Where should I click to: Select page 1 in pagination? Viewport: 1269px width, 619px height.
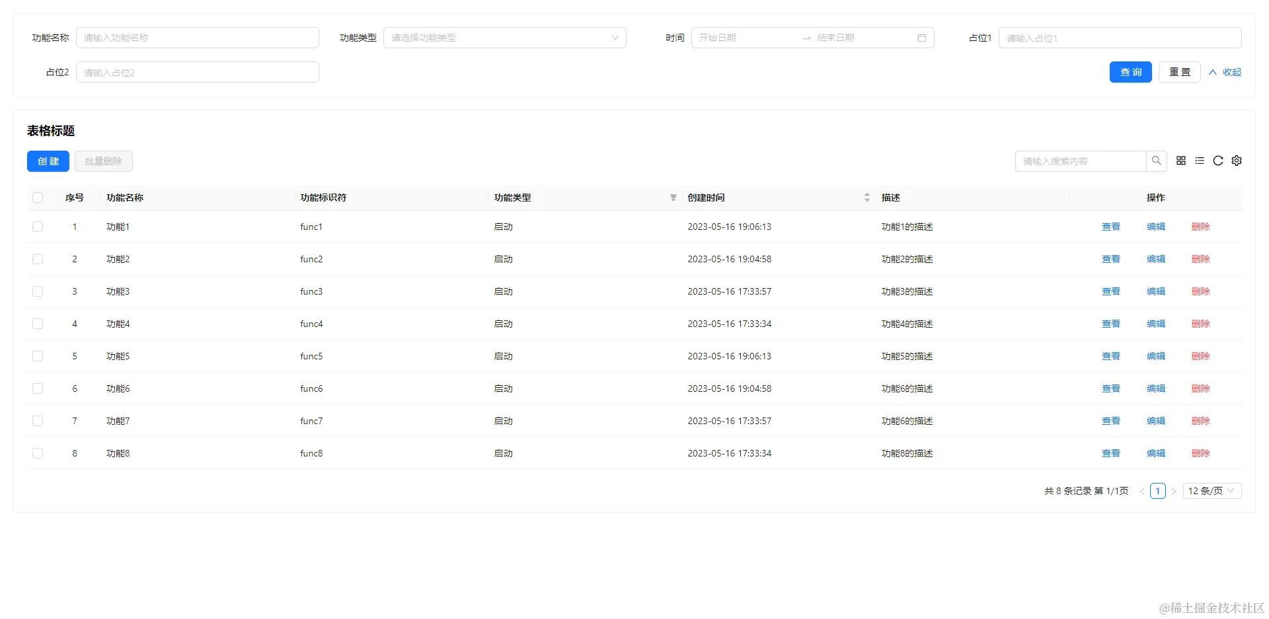coord(1158,491)
